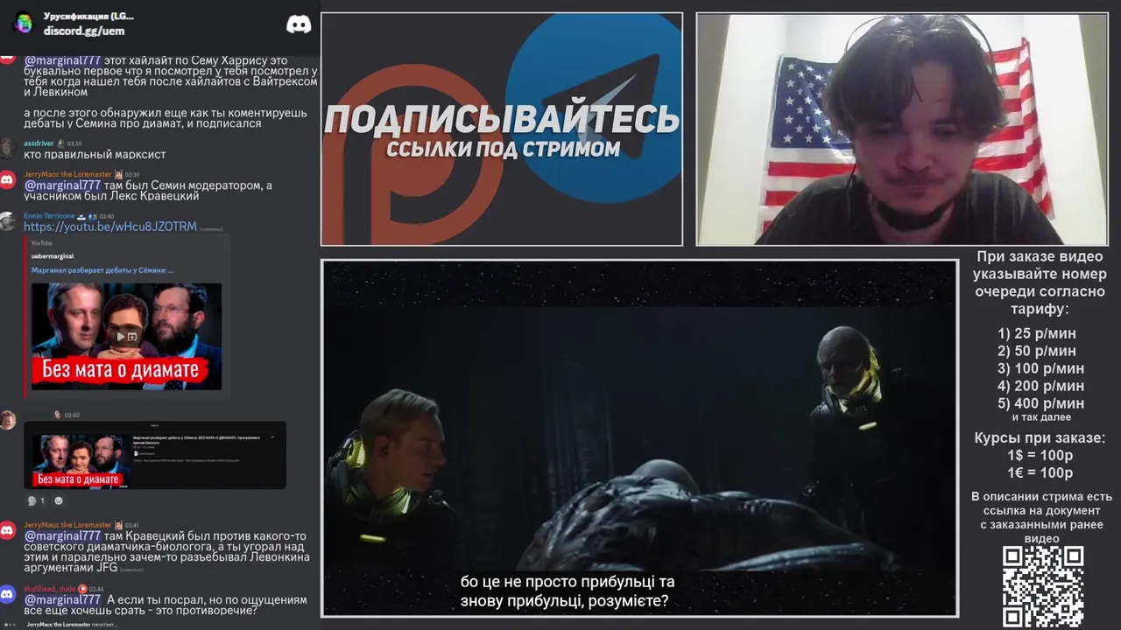Open the Урусификация server avatar icon
Viewport: 1121px width, 630px height.
click(x=24, y=24)
